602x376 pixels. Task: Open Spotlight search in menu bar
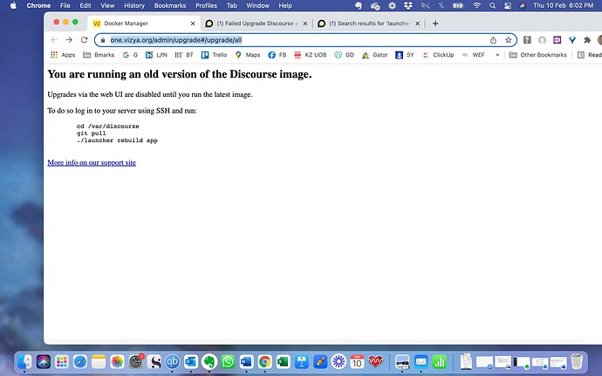(x=492, y=5)
